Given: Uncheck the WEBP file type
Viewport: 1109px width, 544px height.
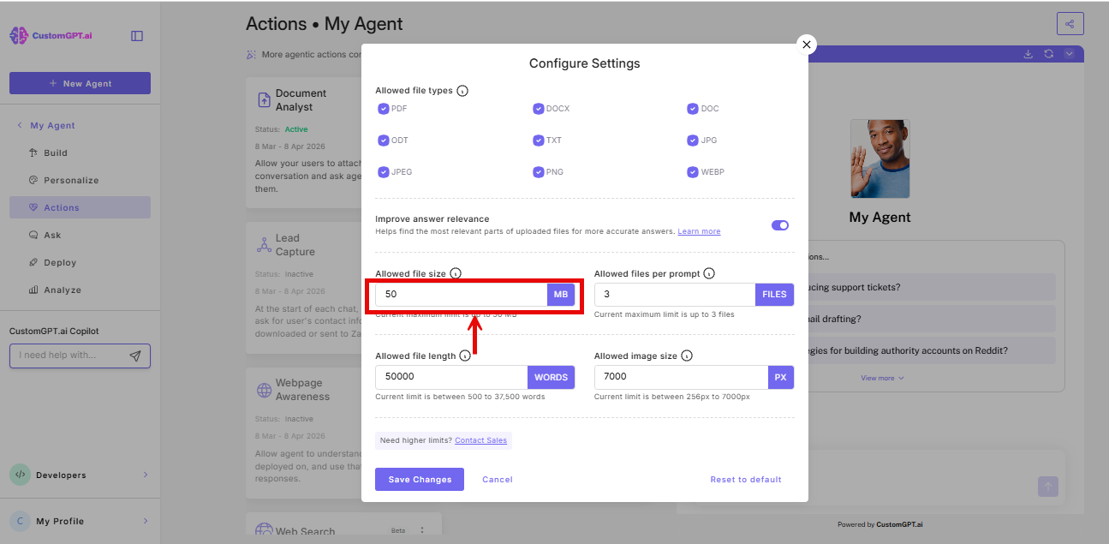Looking at the screenshot, I should [x=692, y=171].
